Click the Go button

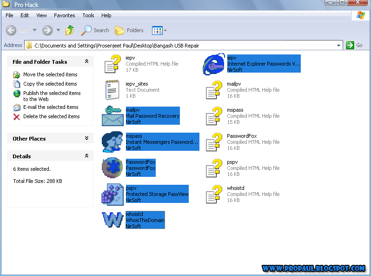tap(354, 45)
